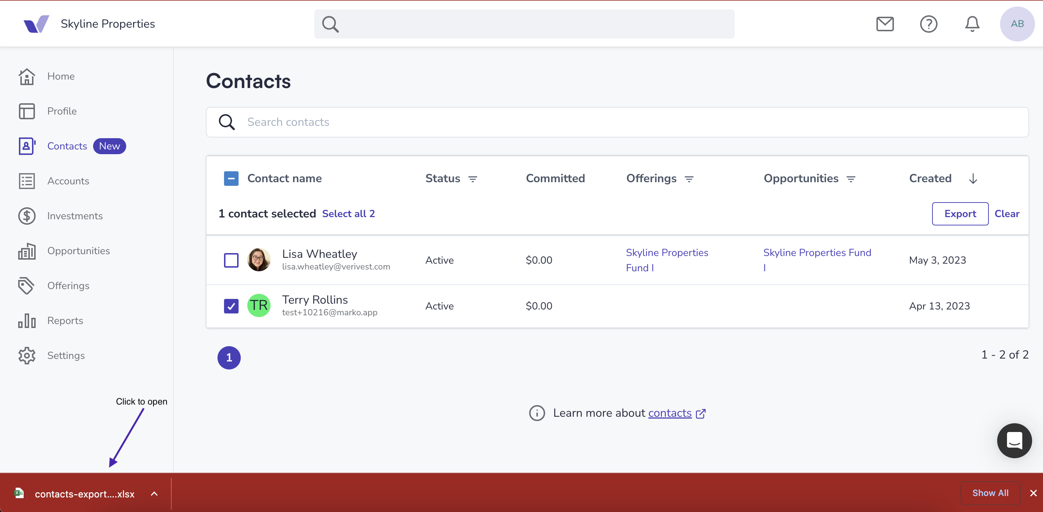This screenshot has height=512, width=1043.
Task: Open Settings in the sidebar
Action: tap(66, 355)
